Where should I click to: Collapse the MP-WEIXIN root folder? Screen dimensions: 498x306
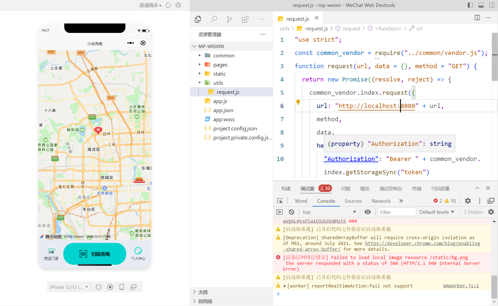coord(231,46)
